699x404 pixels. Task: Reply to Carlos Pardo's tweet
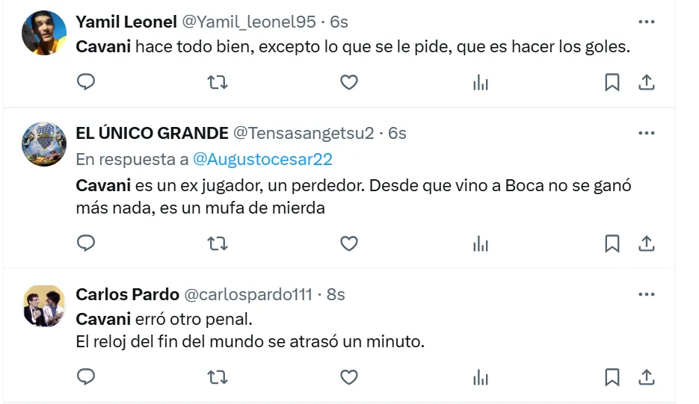[87, 377]
